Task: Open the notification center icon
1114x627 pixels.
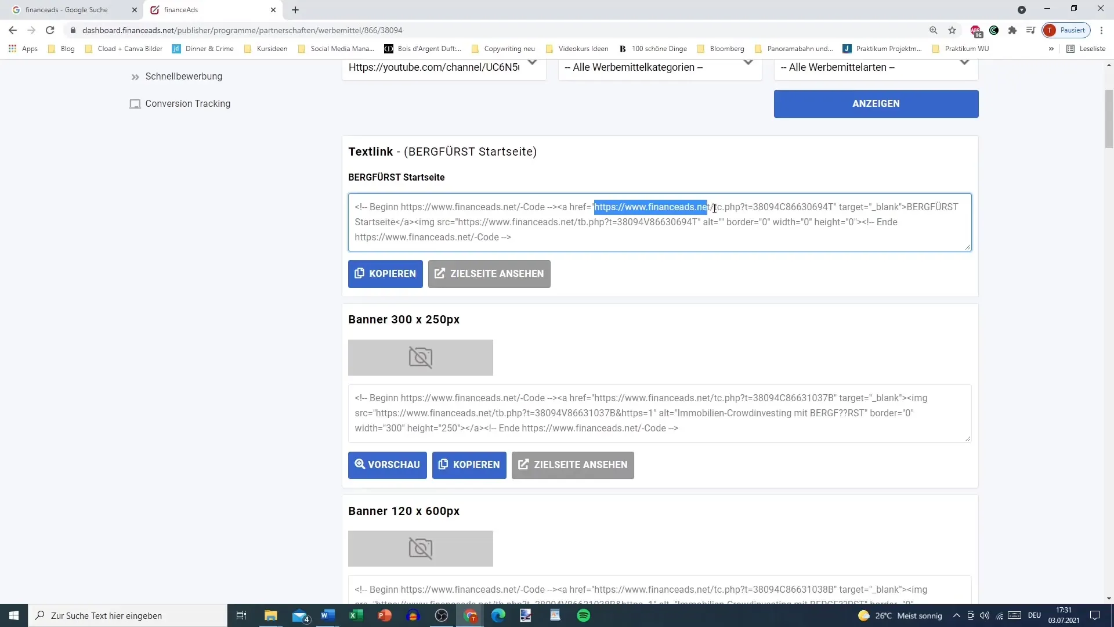Action: pyautogui.click(x=1095, y=615)
